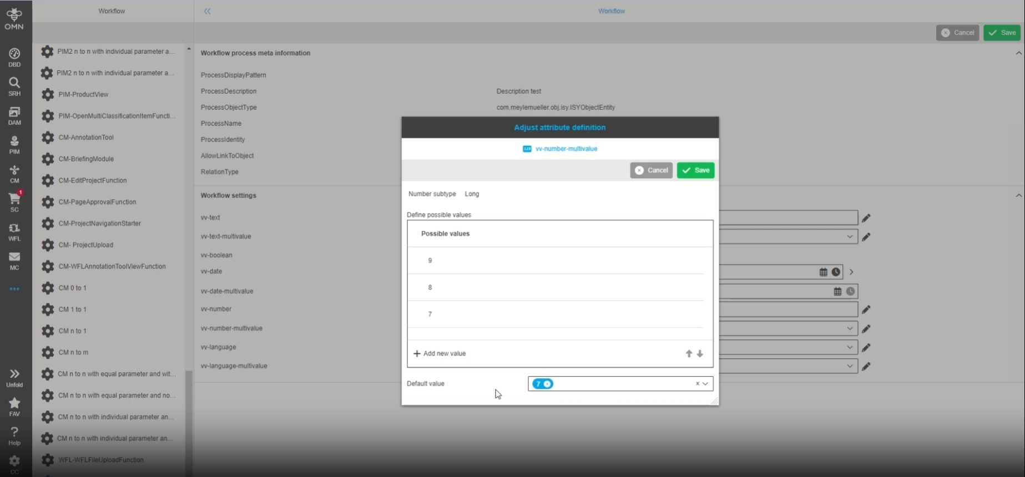1025x477 pixels.
Task: Open the clock time picker for vv-date
Action: point(836,272)
